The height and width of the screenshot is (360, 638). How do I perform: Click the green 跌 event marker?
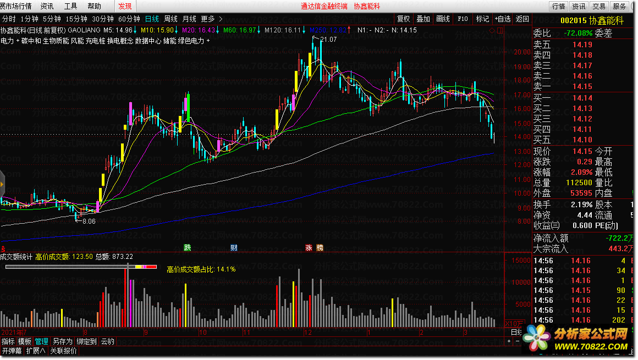coord(187,248)
